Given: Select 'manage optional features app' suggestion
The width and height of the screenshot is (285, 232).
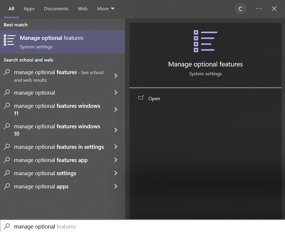Looking at the screenshot, I should 51,160.
